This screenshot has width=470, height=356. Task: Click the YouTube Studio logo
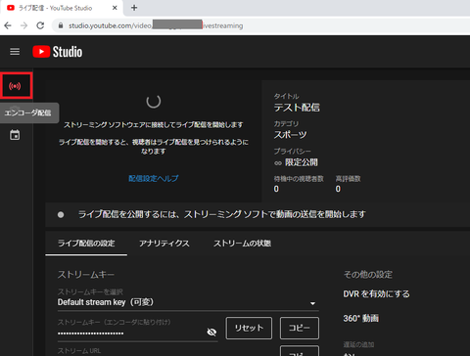[58, 52]
